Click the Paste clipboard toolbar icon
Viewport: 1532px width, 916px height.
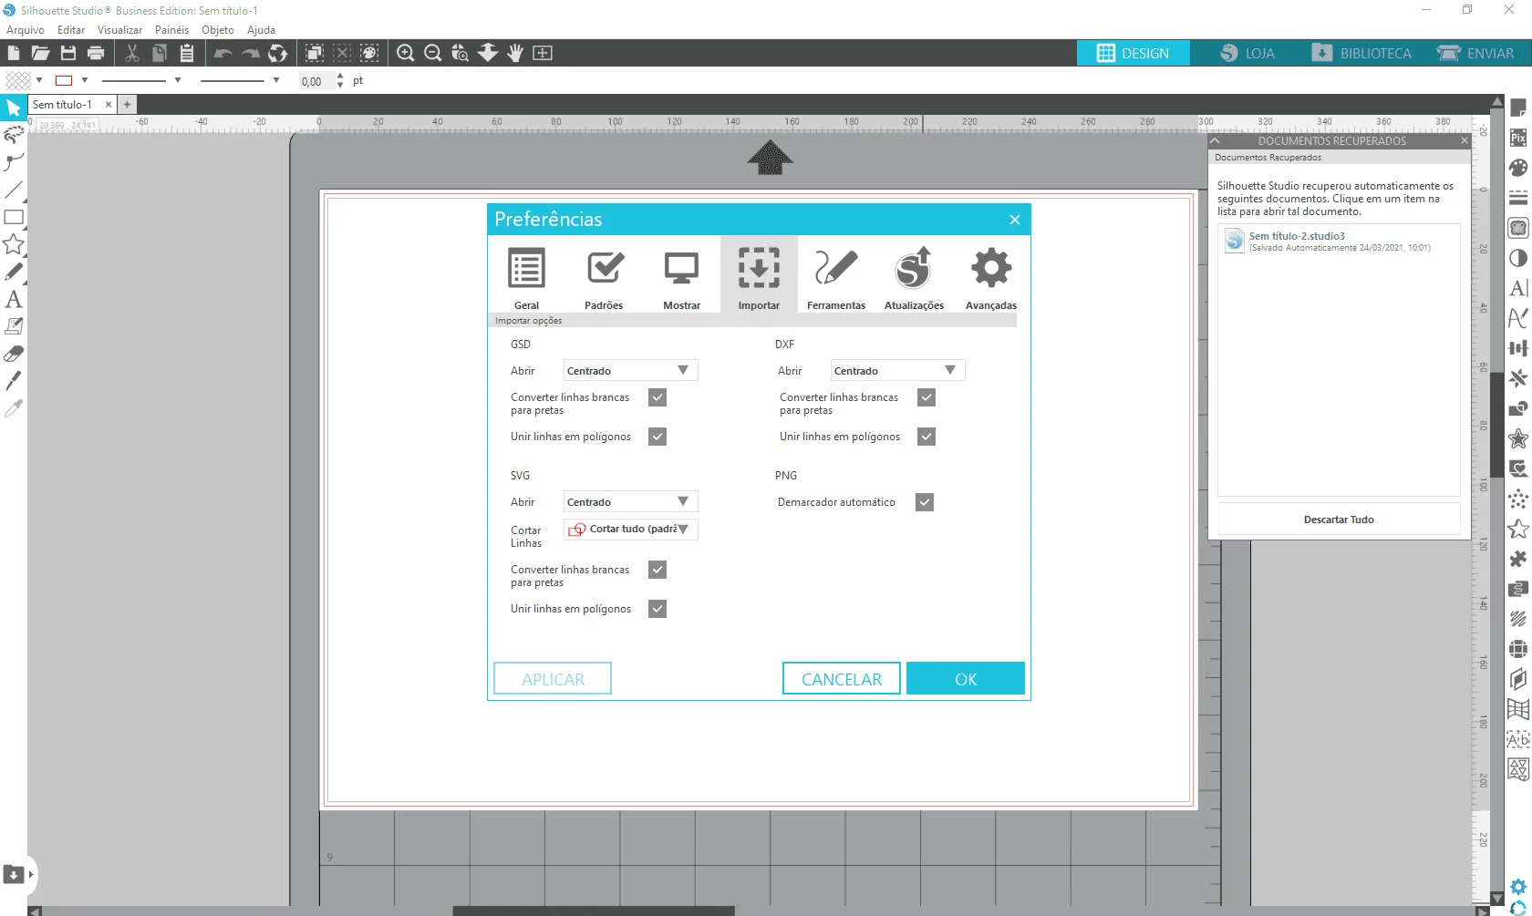point(187,53)
